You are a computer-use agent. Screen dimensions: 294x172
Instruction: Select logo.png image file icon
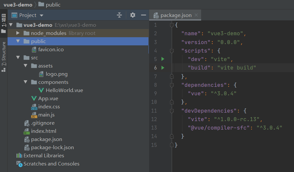(x=41, y=74)
